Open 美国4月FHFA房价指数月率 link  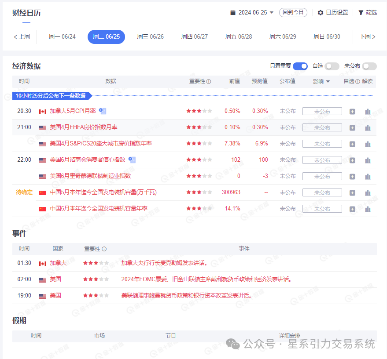[84, 127]
